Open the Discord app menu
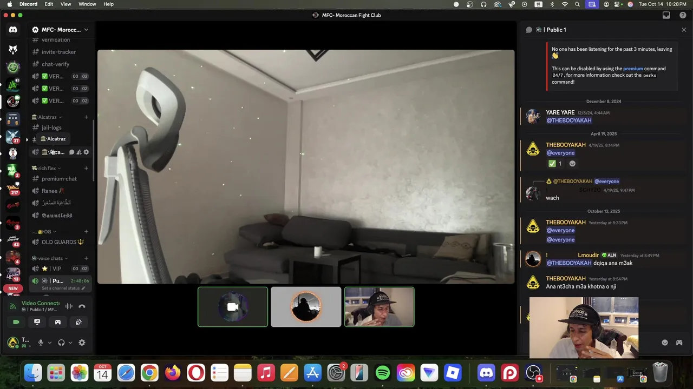The width and height of the screenshot is (693, 389). coord(28,4)
